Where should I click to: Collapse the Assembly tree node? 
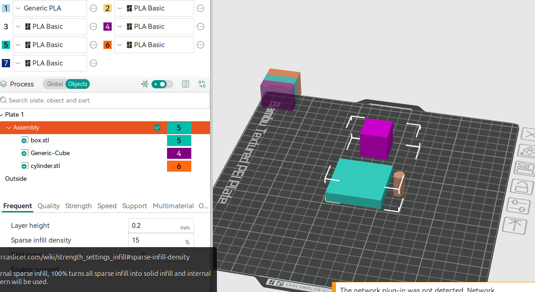coord(9,128)
